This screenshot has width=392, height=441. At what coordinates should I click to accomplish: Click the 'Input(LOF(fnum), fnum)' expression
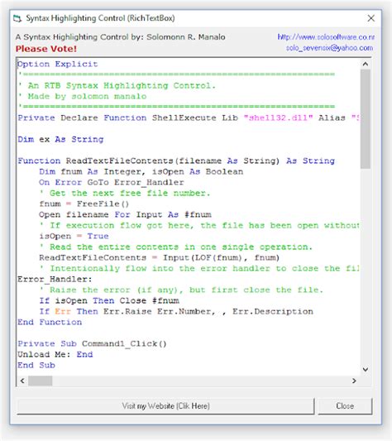[221, 257]
